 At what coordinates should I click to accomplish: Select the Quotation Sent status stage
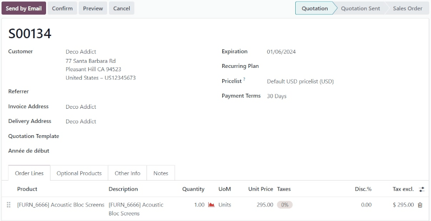tap(360, 8)
